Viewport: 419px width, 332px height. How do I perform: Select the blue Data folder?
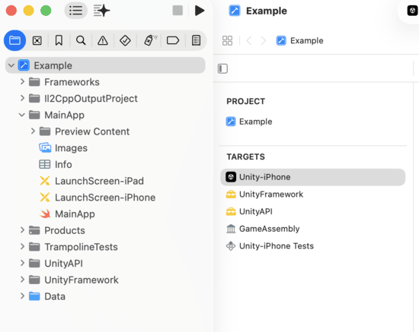point(105,296)
